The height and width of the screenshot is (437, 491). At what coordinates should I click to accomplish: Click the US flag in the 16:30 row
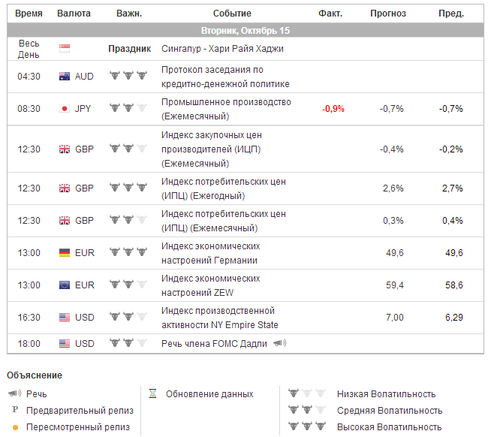(65, 317)
